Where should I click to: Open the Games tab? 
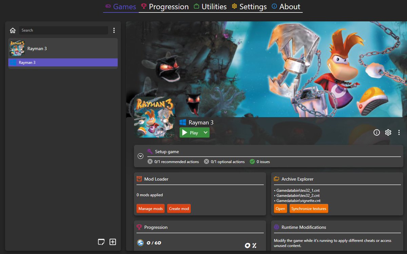[x=121, y=6]
